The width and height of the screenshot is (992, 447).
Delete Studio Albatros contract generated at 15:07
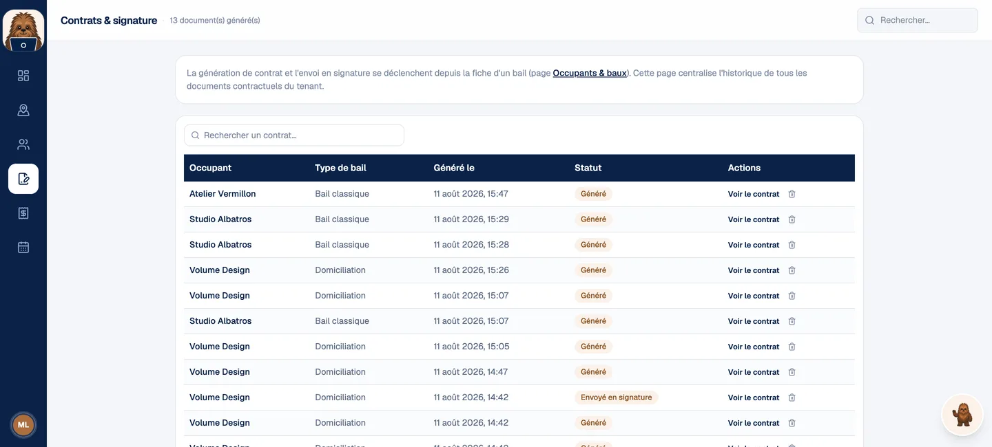coord(792,321)
